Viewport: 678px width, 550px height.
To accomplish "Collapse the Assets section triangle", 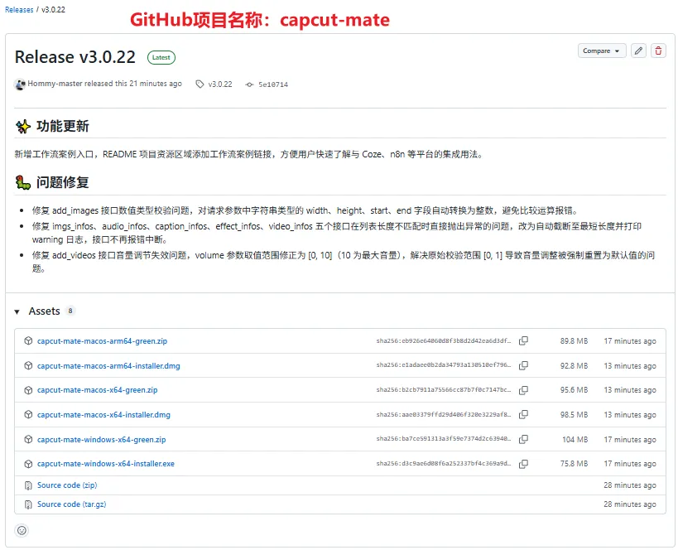I will 17,311.
